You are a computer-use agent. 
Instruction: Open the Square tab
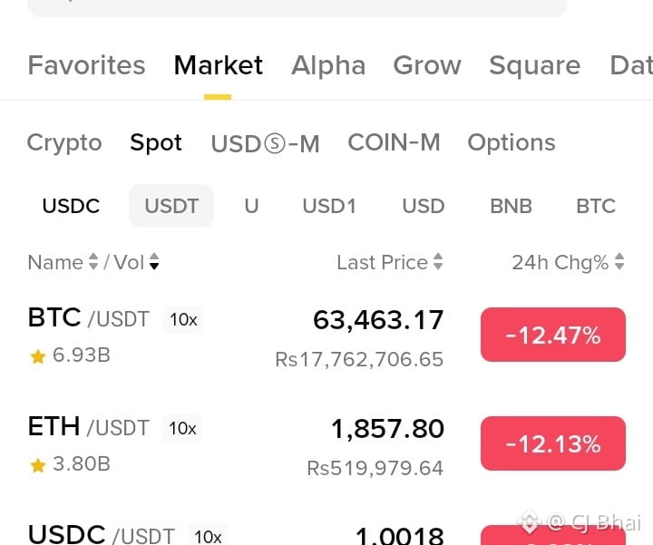[x=535, y=65]
